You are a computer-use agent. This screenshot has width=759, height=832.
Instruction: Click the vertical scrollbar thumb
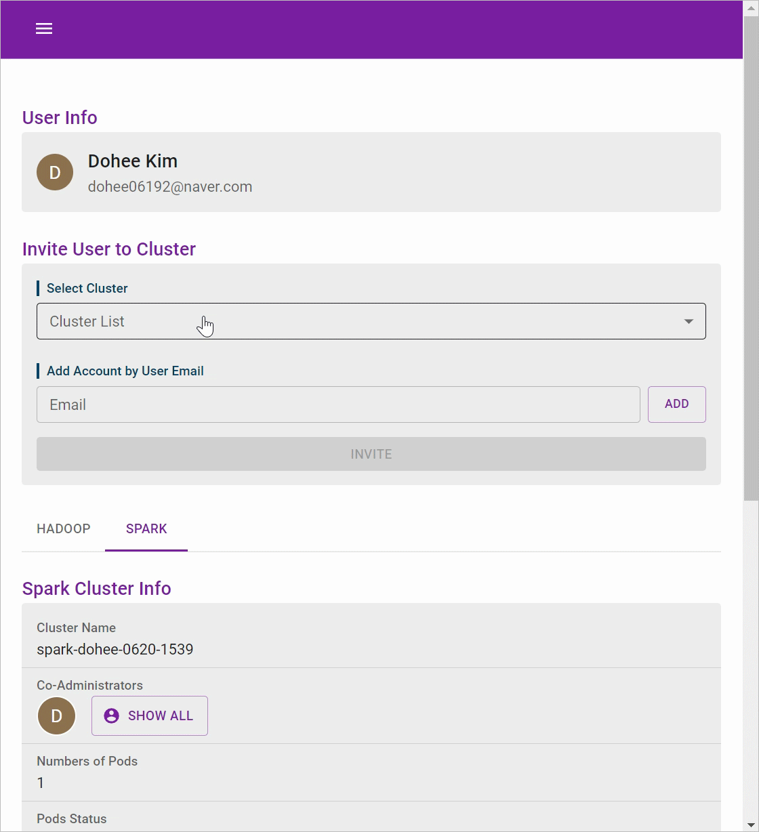click(x=751, y=257)
